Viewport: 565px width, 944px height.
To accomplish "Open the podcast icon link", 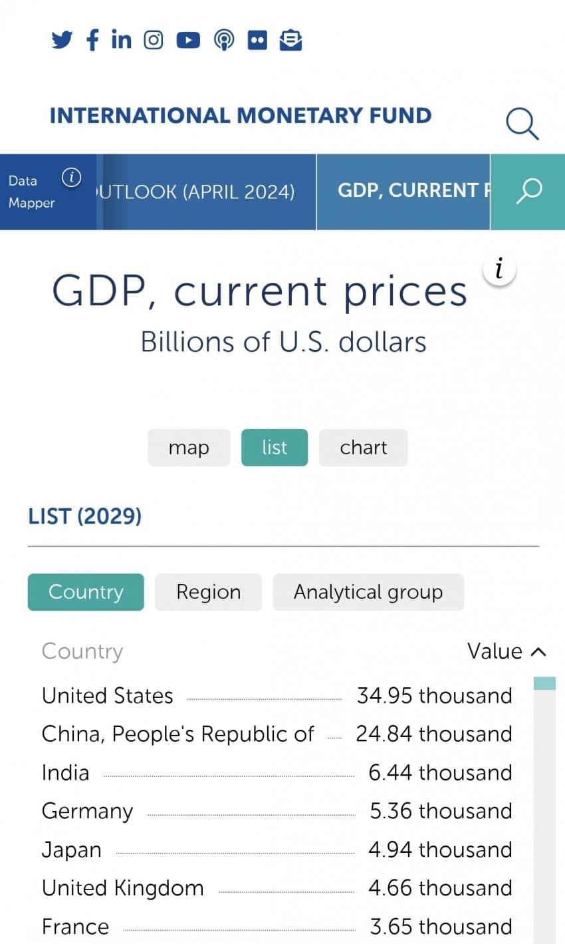I will [224, 41].
